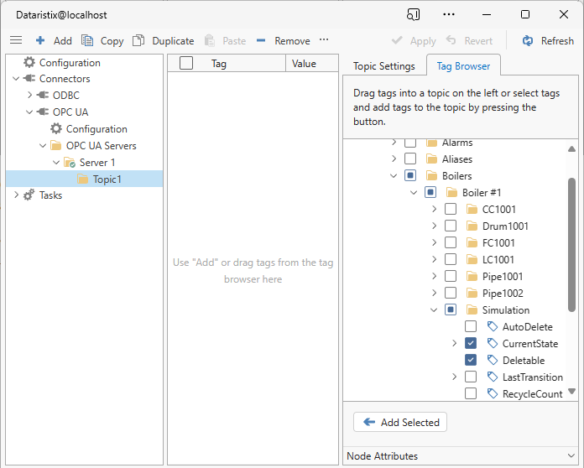Image resolution: width=584 pixels, height=468 pixels.
Task: Select Topic1 in the configuration tree
Action: 107,179
